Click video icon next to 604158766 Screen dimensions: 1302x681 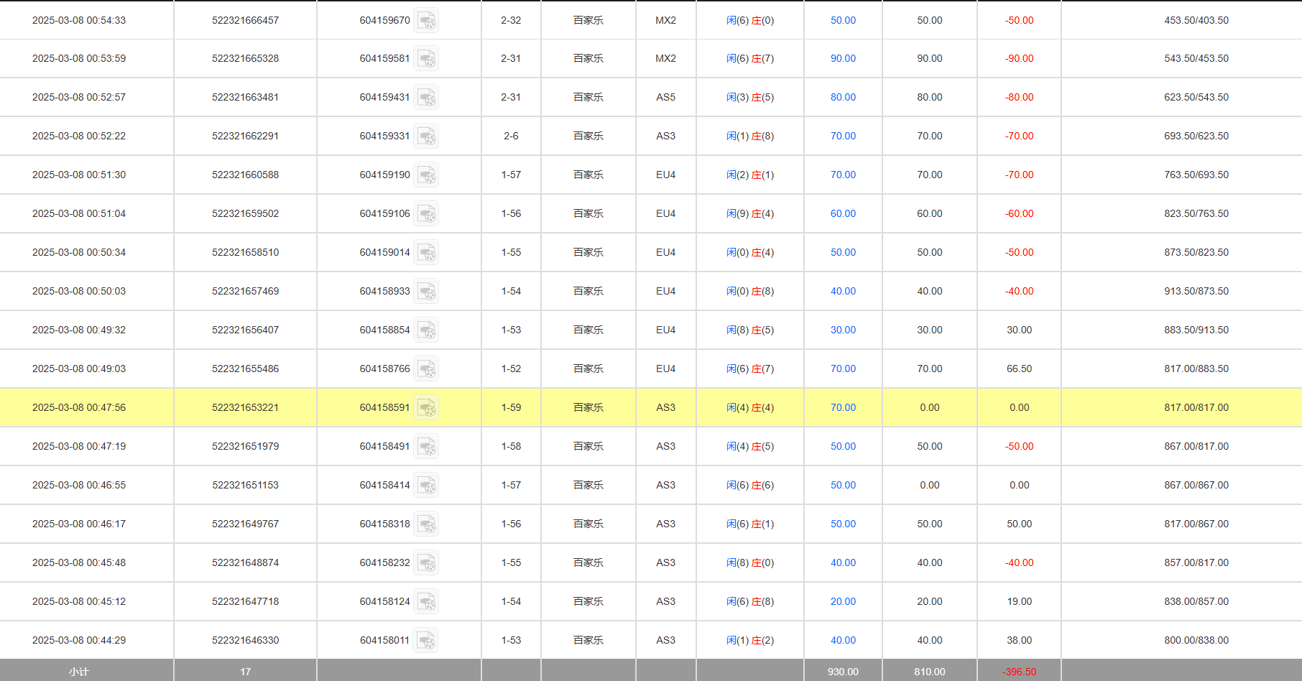tap(427, 369)
